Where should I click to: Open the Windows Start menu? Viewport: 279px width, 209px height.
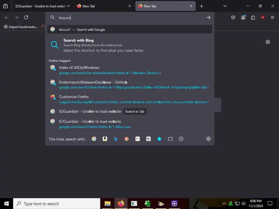click(7, 204)
